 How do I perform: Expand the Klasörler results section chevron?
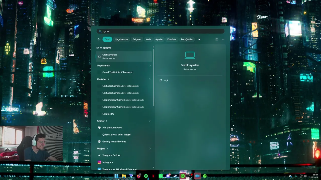pos(150,79)
